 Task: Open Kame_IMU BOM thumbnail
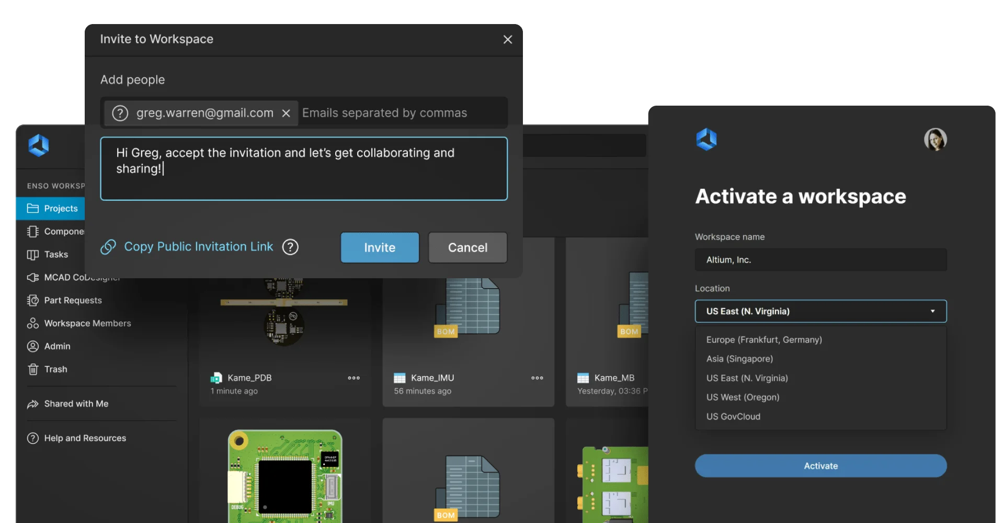(x=467, y=308)
